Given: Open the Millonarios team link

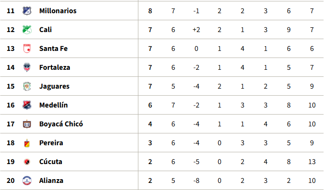Looking at the screenshot, I should [58, 11].
